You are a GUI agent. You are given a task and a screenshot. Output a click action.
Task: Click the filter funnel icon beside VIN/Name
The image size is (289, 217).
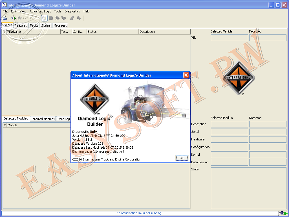point(4,32)
